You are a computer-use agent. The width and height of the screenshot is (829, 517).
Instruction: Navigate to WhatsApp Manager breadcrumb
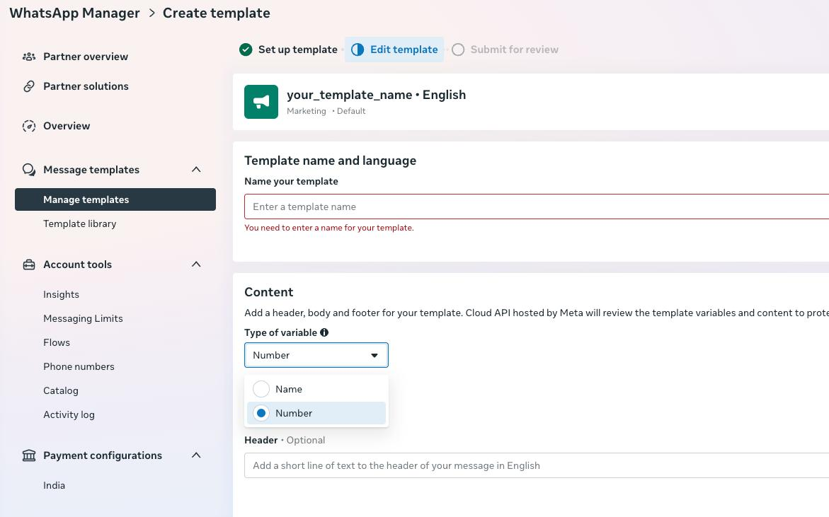click(x=74, y=13)
